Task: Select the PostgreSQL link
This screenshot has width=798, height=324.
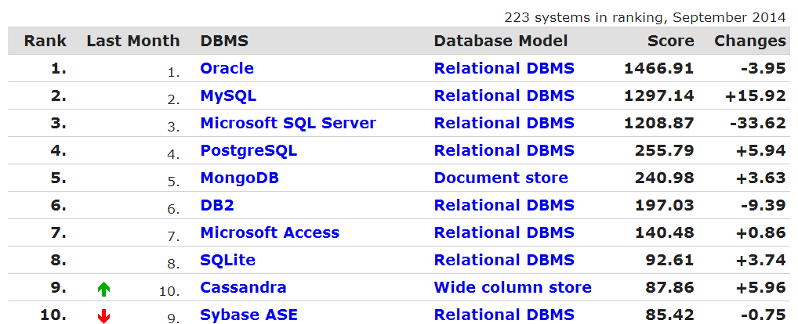Action: coord(248,151)
